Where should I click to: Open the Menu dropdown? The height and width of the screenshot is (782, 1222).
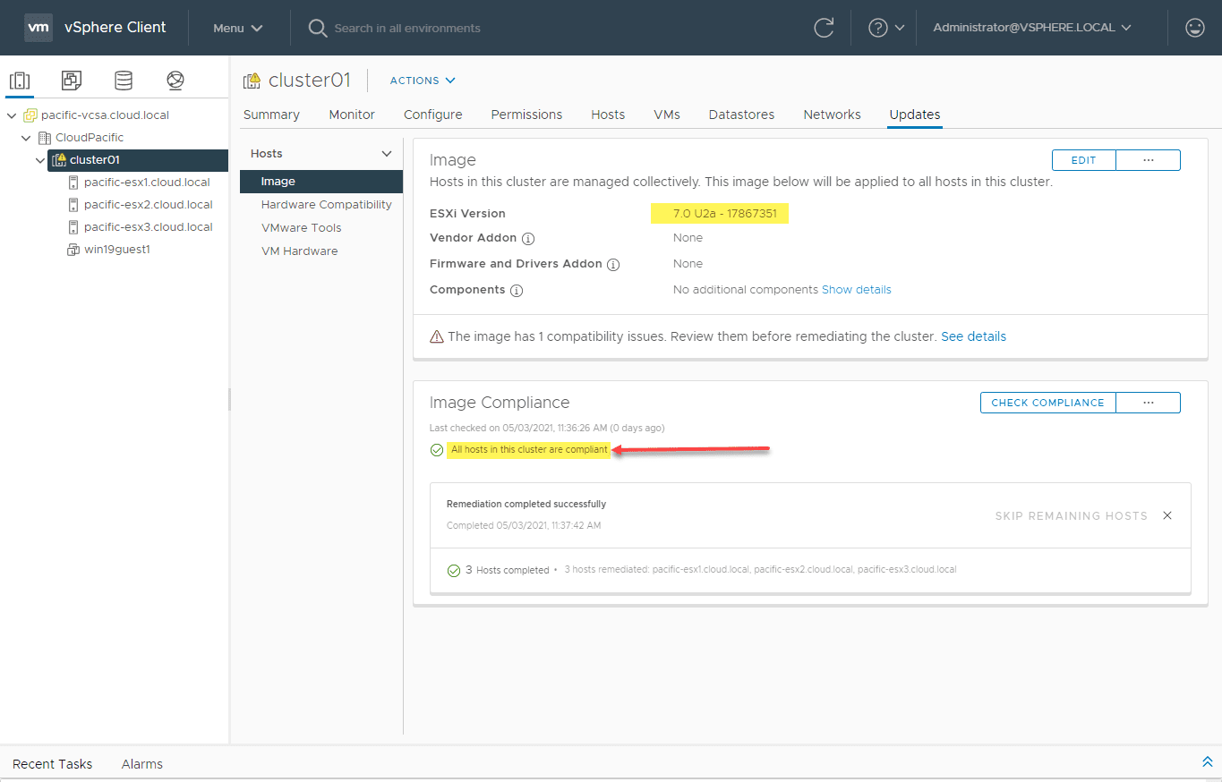pyautogui.click(x=238, y=28)
